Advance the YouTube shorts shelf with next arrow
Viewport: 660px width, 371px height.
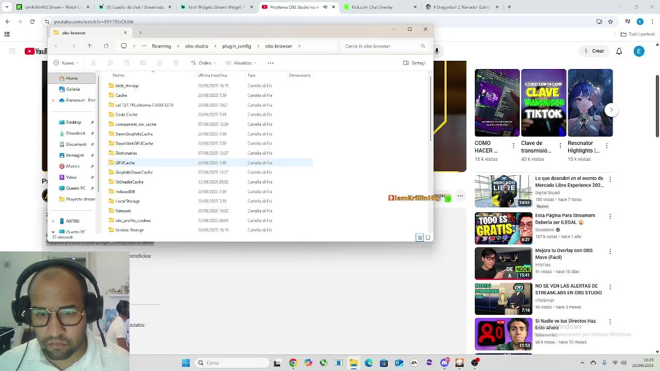(611, 110)
